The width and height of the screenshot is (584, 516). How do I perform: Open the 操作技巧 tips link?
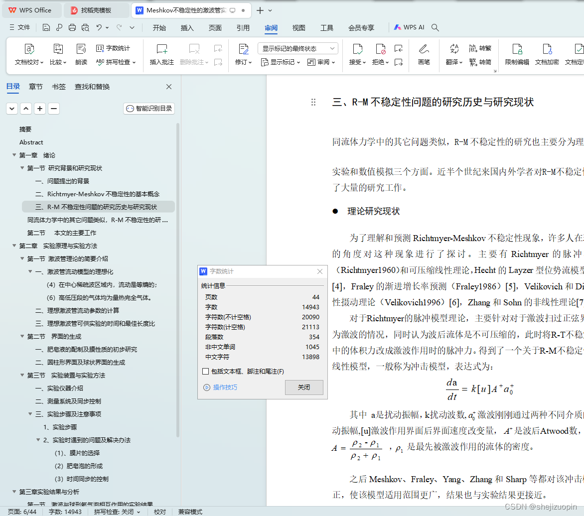(220, 387)
